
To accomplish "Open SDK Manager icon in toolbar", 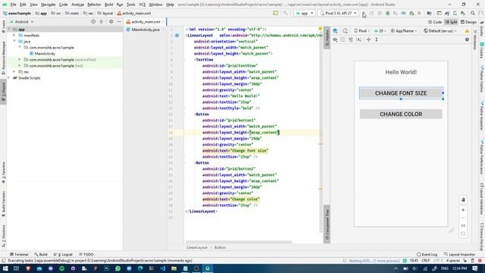I will 463,14.
